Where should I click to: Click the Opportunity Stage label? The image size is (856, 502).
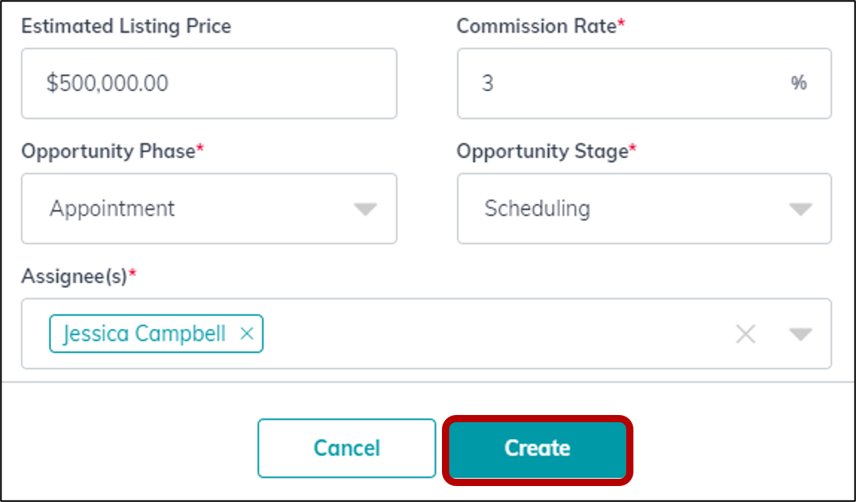point(542,152)
